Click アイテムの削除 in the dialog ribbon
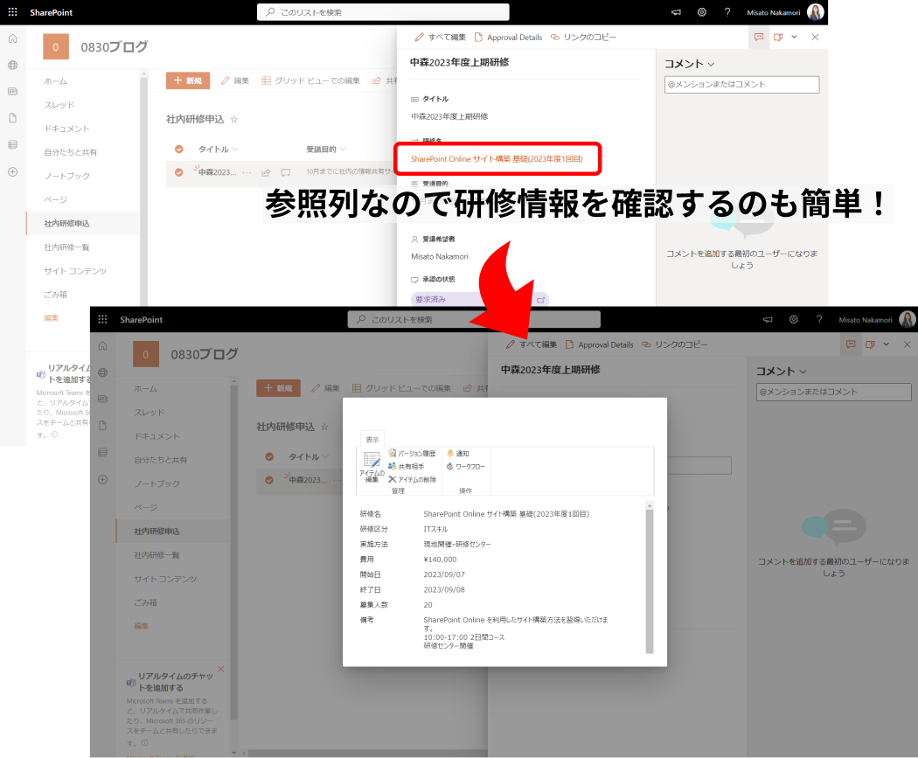 click(412, 479)
